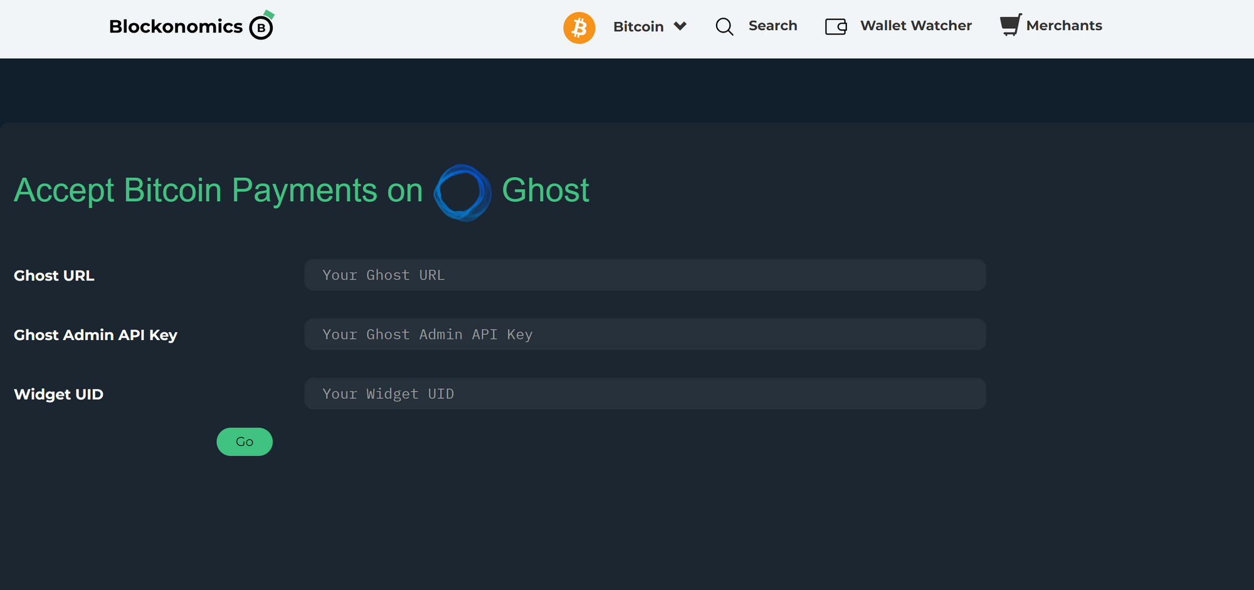This screenshot has width=1254, height=590.
Task: Click the green Go button
Action: [245, 442]
